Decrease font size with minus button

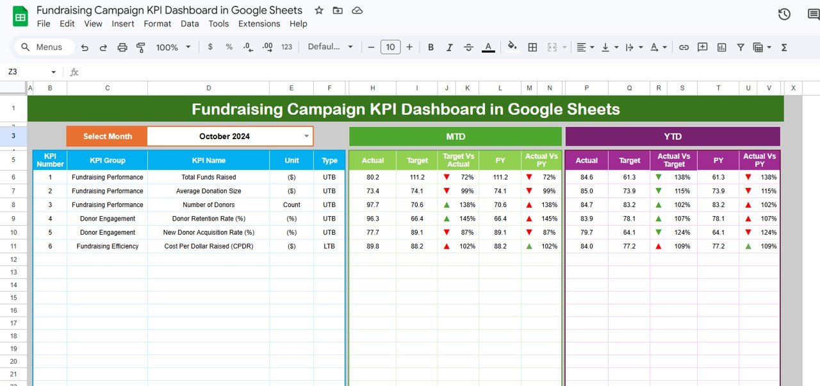370,47
